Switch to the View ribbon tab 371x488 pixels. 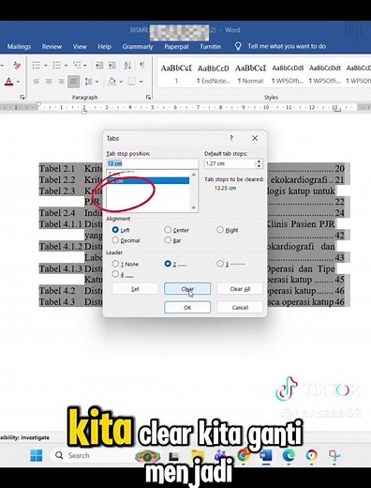pyautogui.click(x=80, y=47)
